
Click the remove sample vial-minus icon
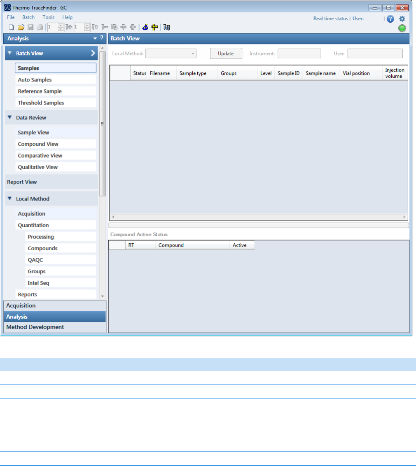pyautogui.click(x=105, y=27)
